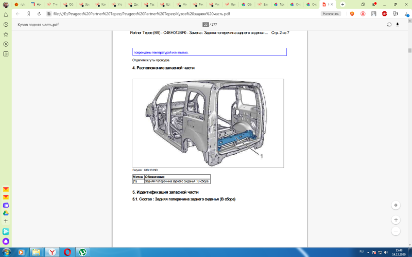
Task: Zoom out of the PDF
Action: point(396,231)
